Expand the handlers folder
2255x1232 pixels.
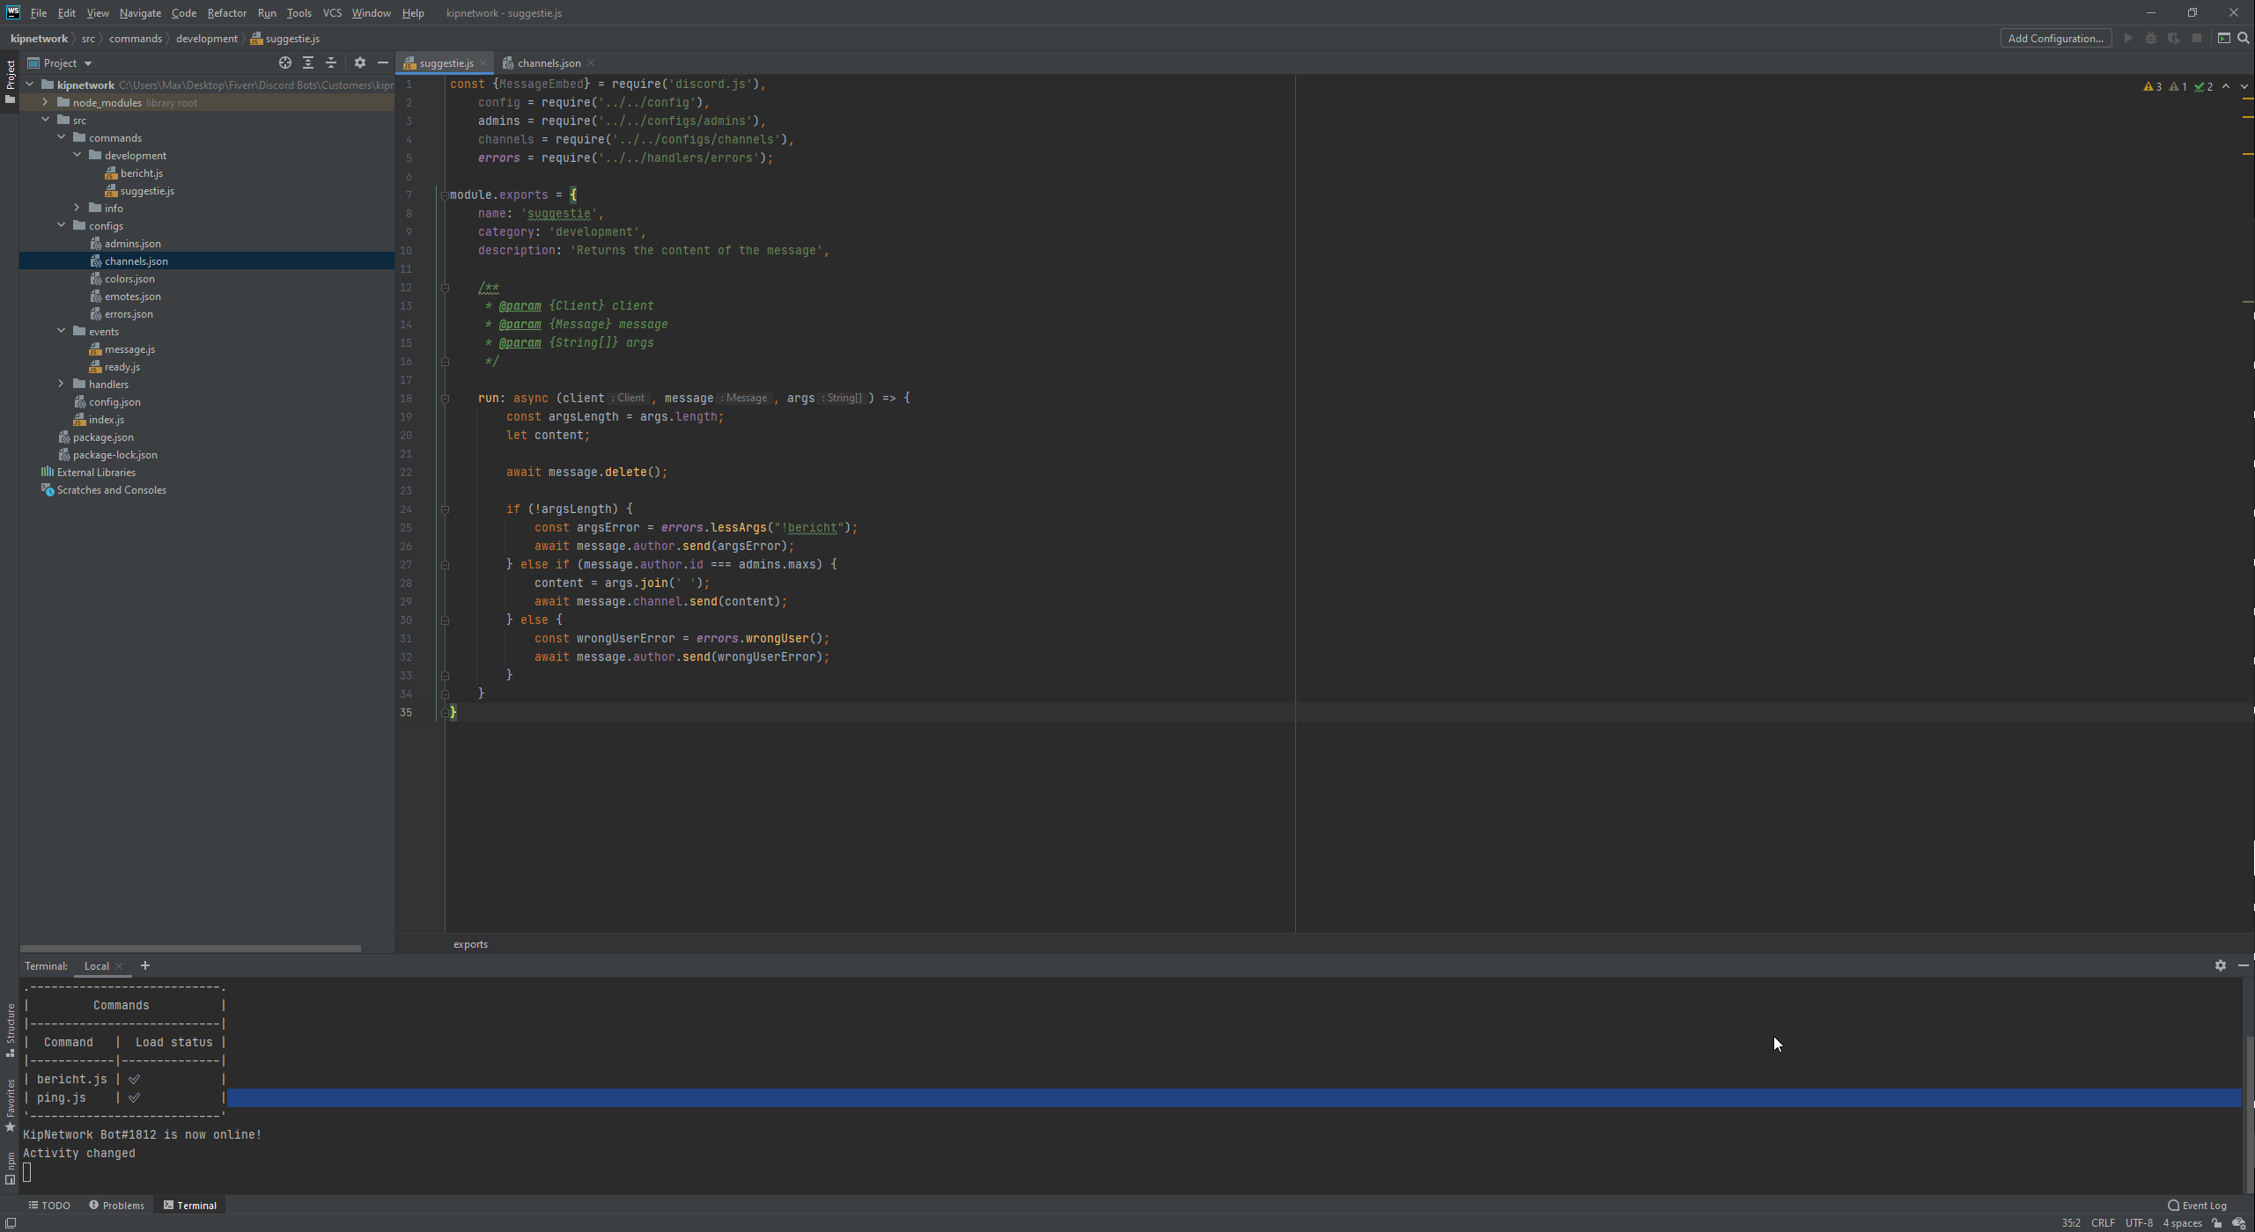click(x=61, y=384)
